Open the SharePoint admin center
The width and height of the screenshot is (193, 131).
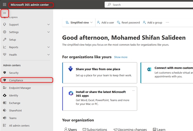pyautogui.click(x=26, y=110)
